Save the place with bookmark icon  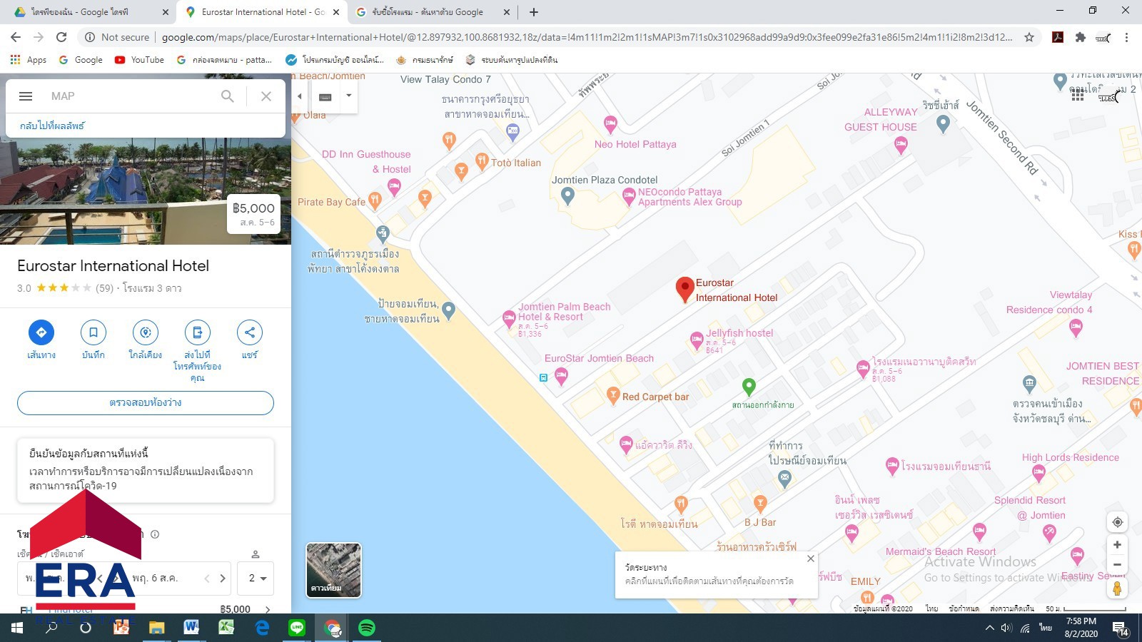[x=94, y=332]
